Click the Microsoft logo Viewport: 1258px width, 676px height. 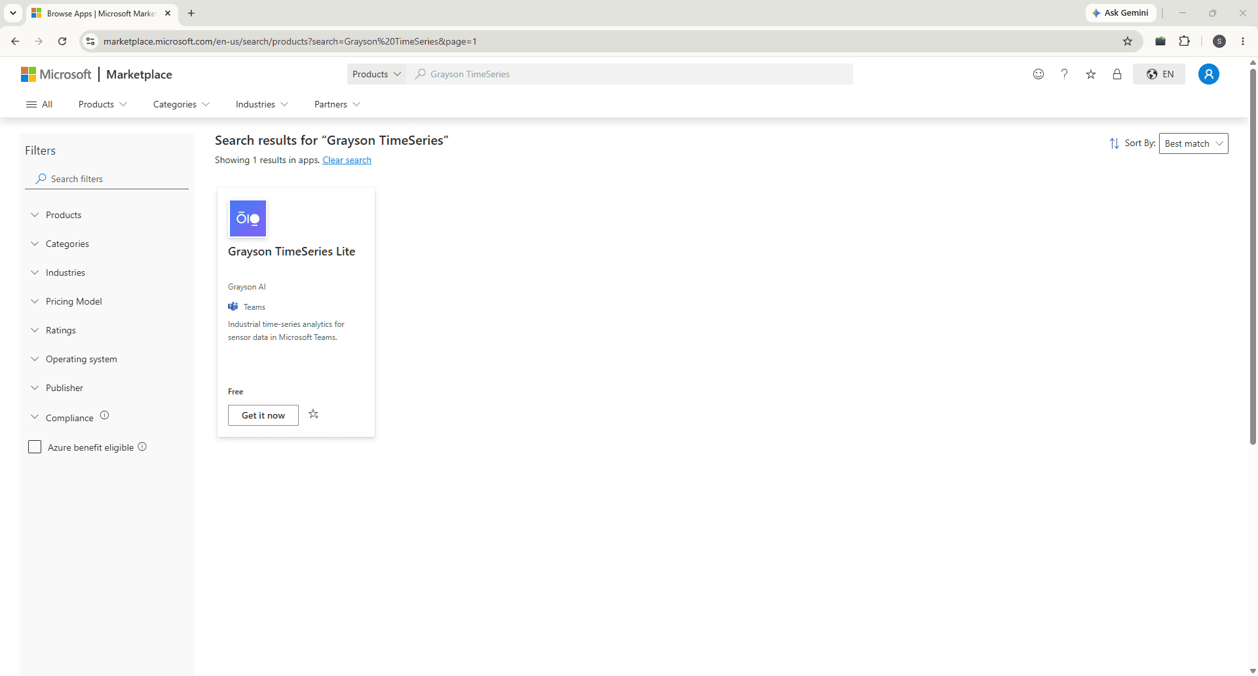[56, 75]
